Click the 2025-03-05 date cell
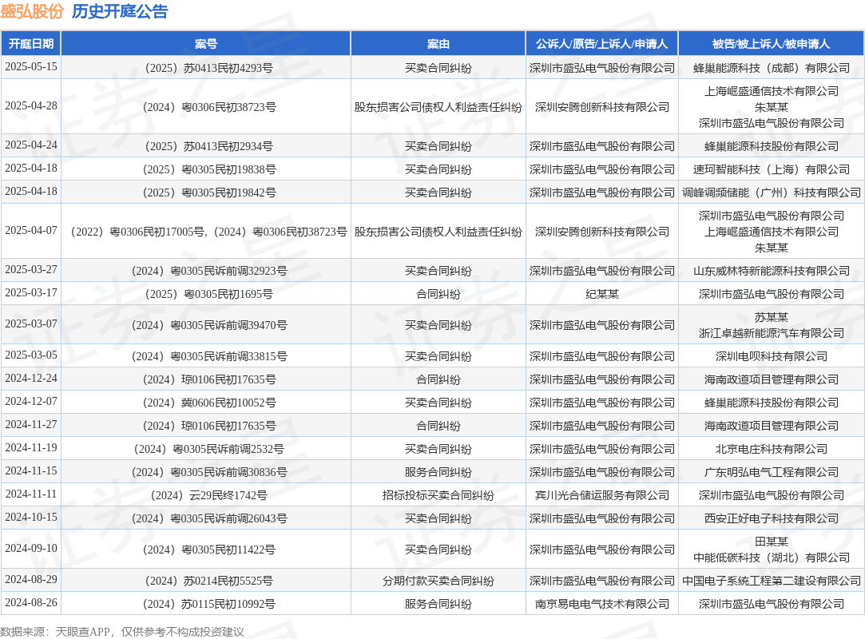 (x=31, y=355)
